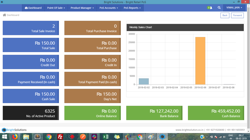Expand the Point Of Sale menu
Screen dimensions: 250x140
(56, 8)
